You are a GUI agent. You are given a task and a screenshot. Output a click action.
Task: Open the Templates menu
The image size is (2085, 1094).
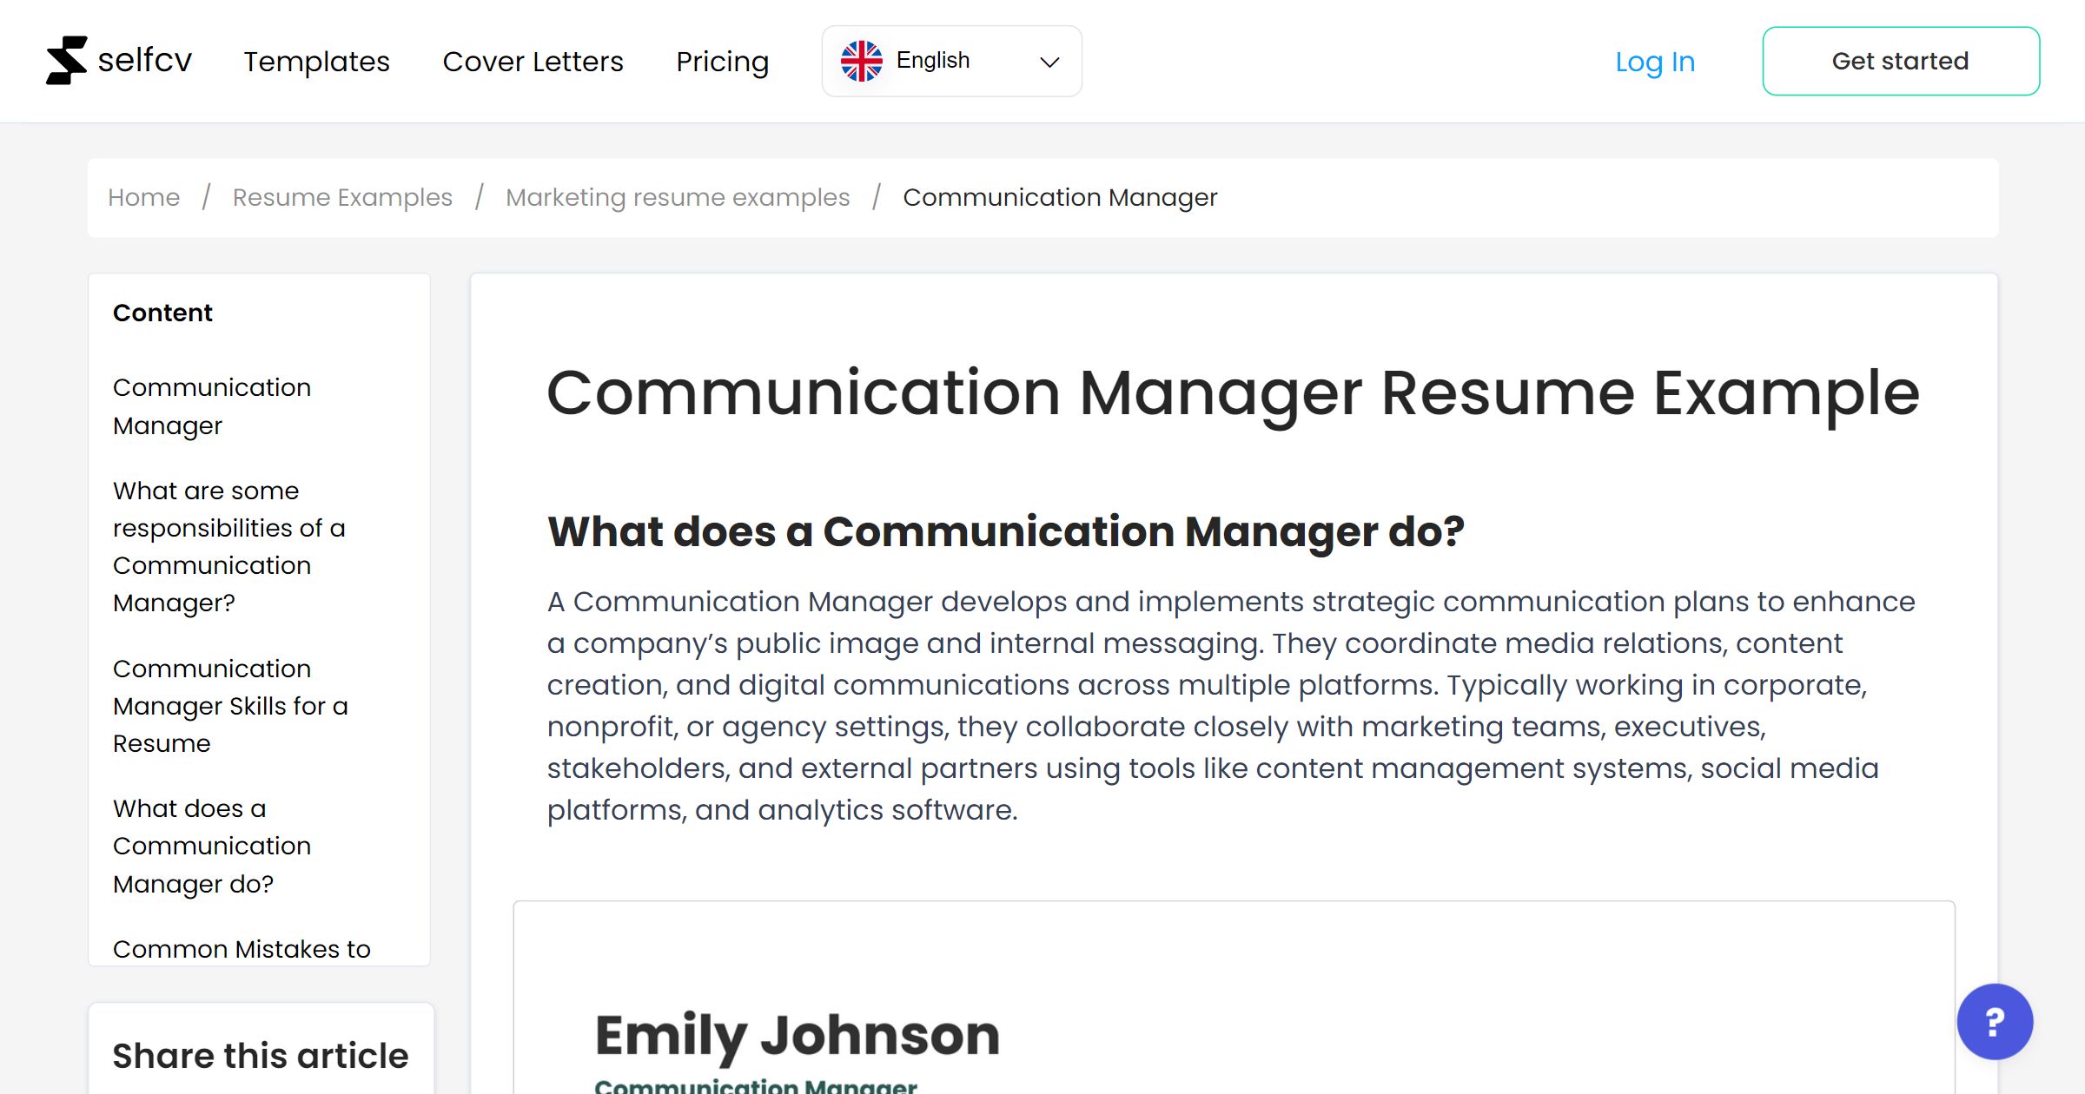pyautogui.click(x=316, y=61)
